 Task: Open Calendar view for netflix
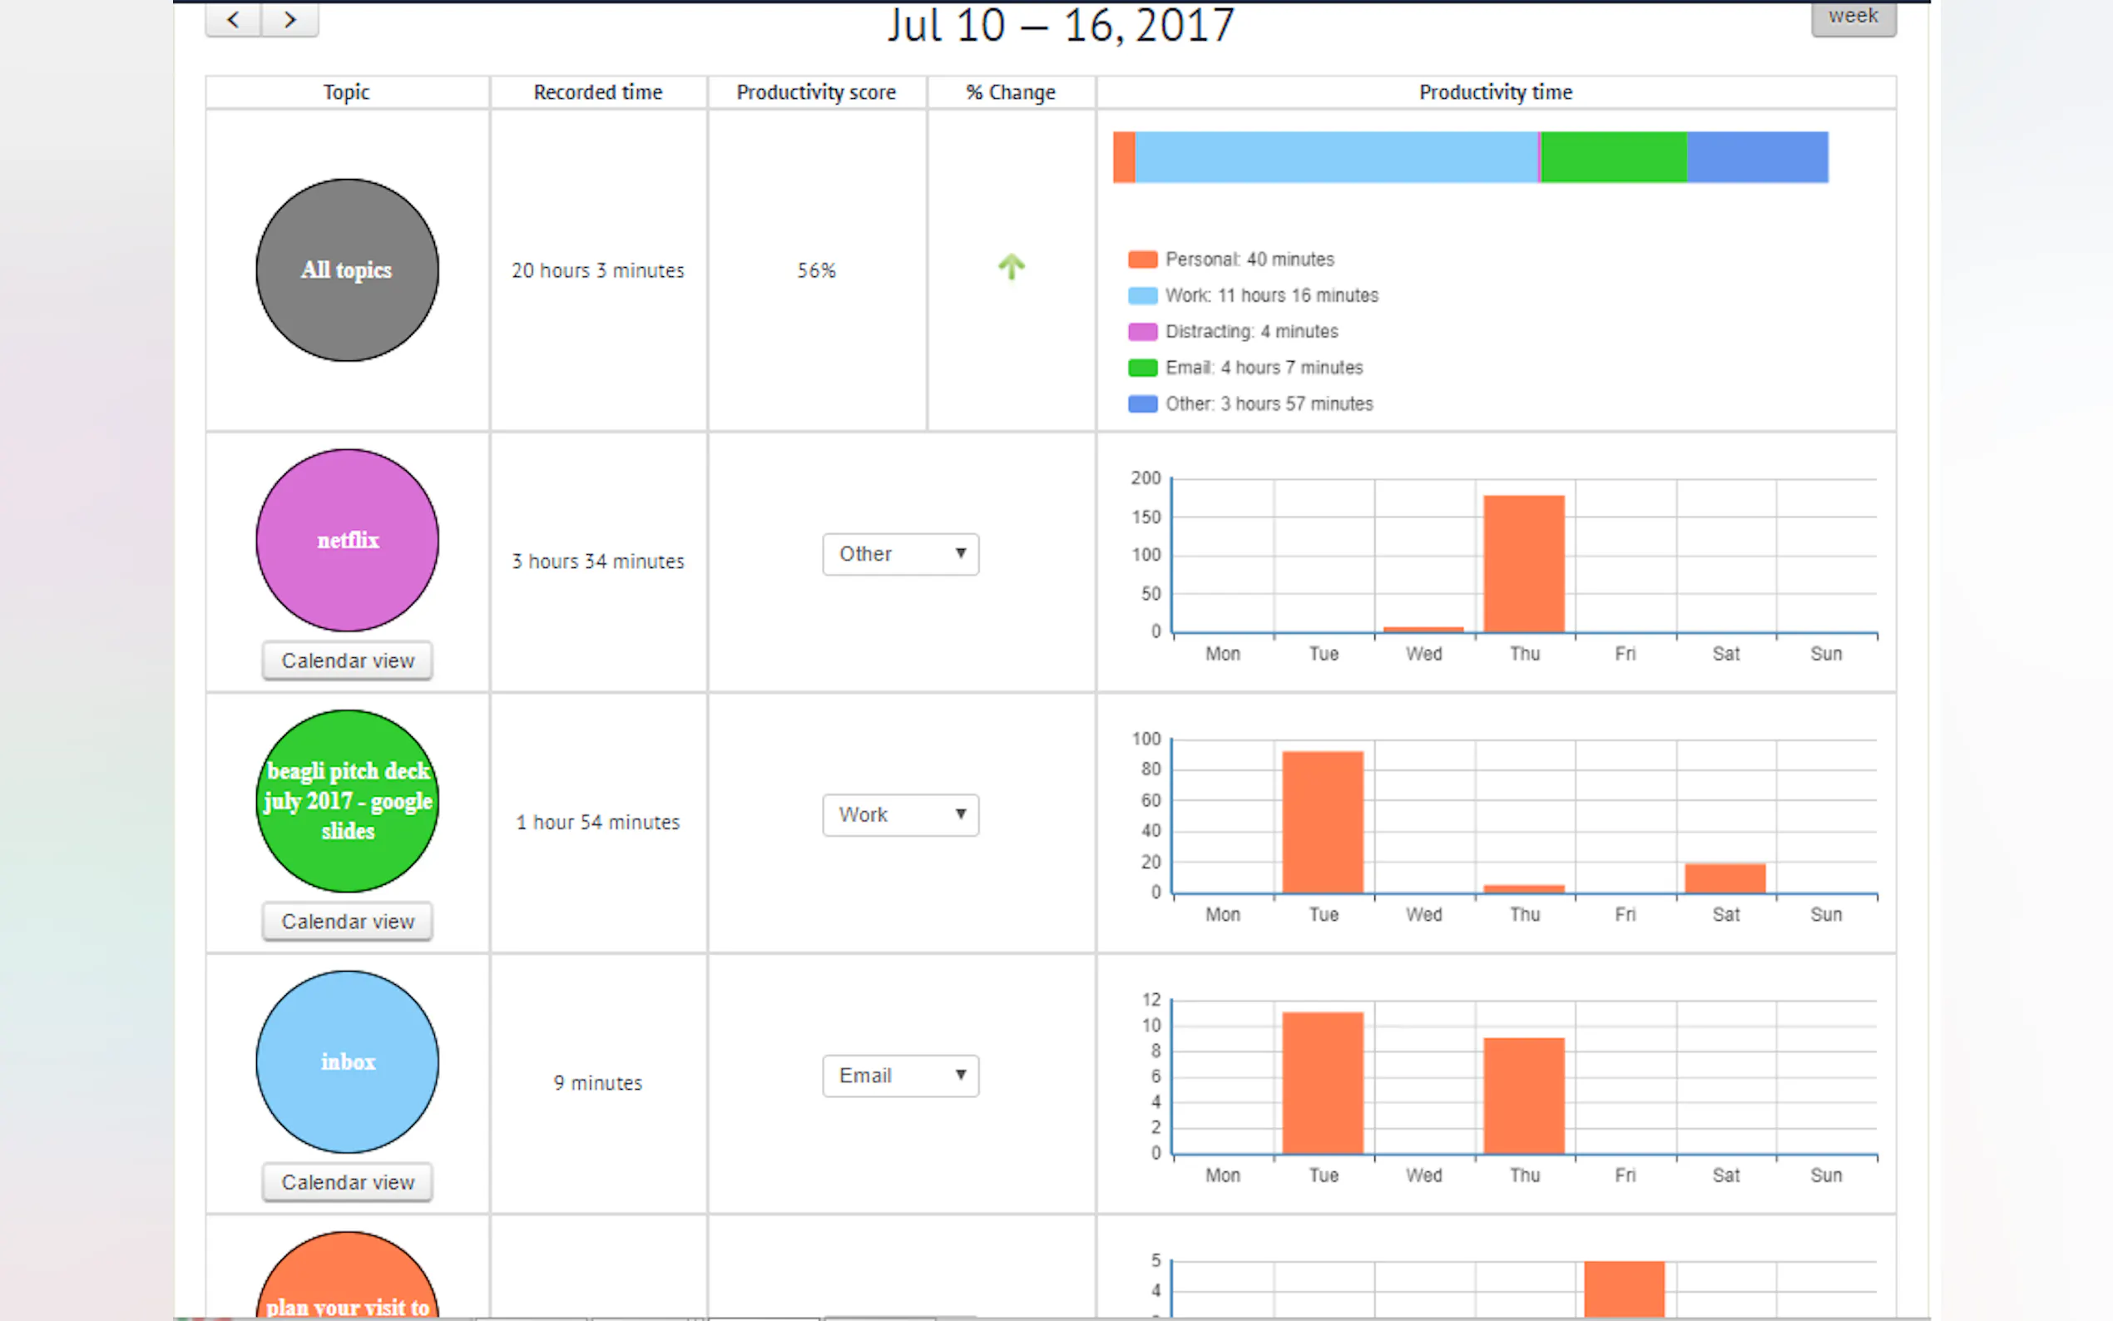347,660
